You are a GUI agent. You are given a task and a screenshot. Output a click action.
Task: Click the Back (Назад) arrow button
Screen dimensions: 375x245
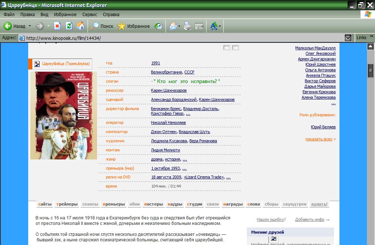8,26
